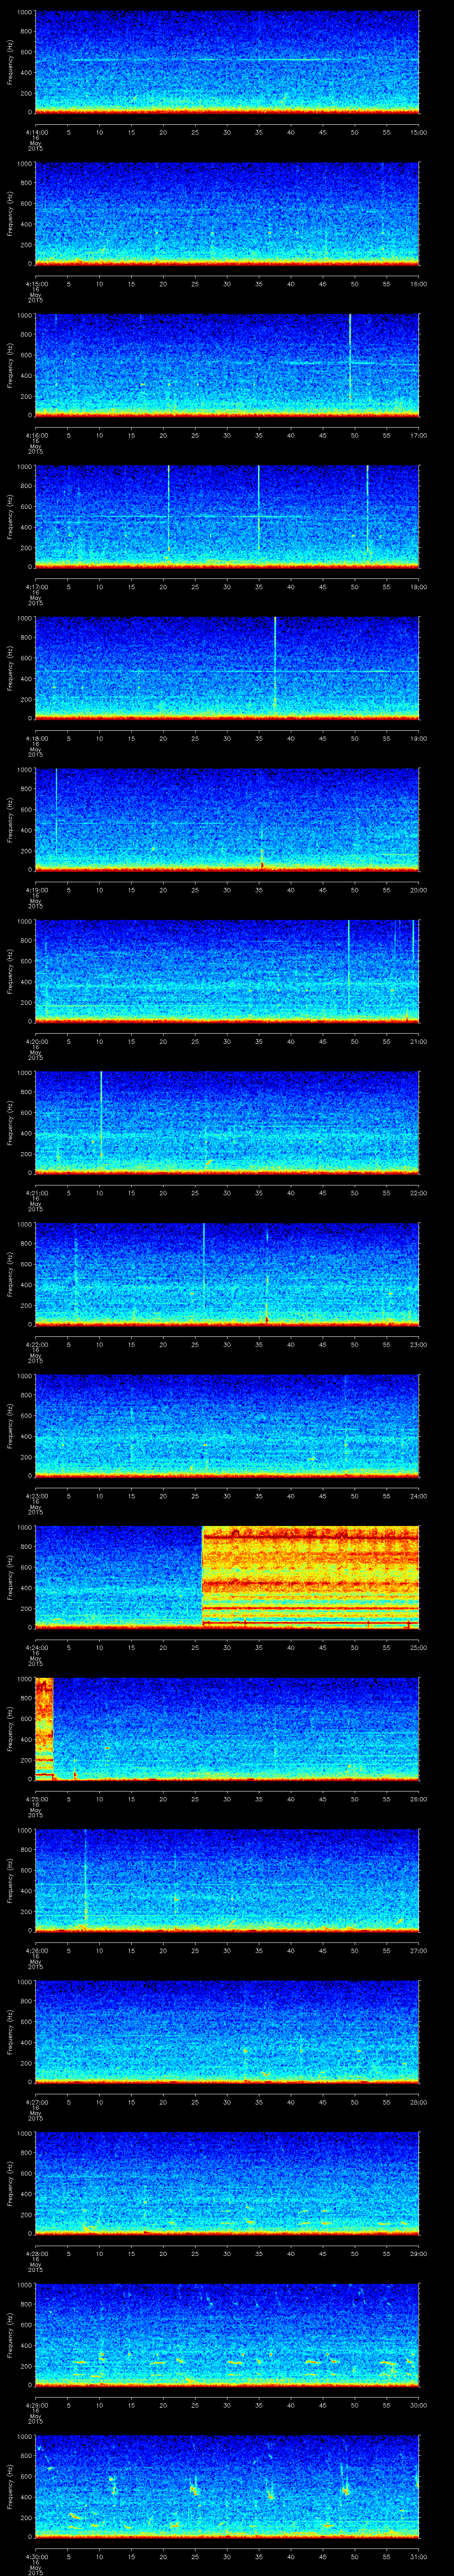Click the 28:00 end time label
The height and width of the screenshot is (2576, 454).
pyautogui.click(x=419, y=2102)
